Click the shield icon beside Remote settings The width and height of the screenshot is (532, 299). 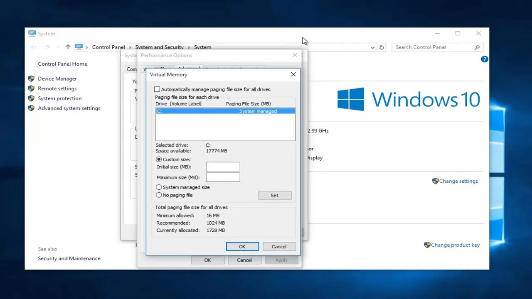[x=31, y=88]
